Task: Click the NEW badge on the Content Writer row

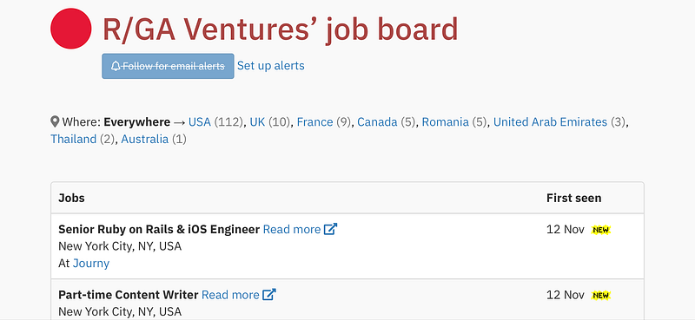Action: (600, 295)
